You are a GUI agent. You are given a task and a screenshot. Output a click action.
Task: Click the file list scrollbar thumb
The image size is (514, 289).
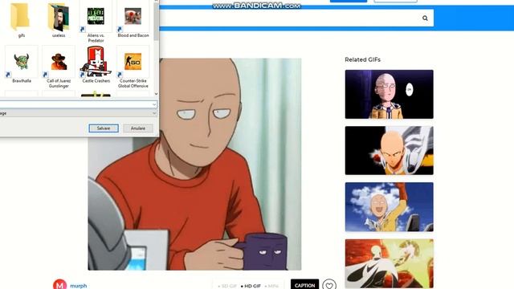click(x=156, y=22)
